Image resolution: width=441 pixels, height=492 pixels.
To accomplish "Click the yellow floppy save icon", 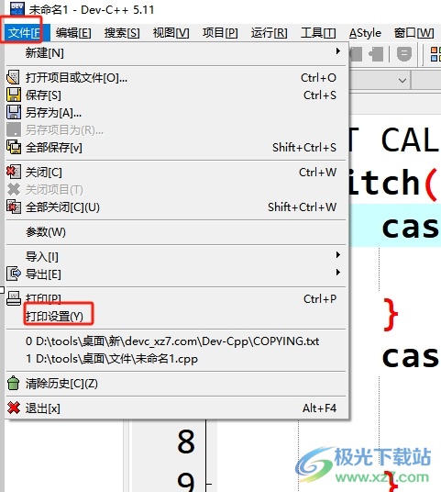I will click(x=14, y=95).
